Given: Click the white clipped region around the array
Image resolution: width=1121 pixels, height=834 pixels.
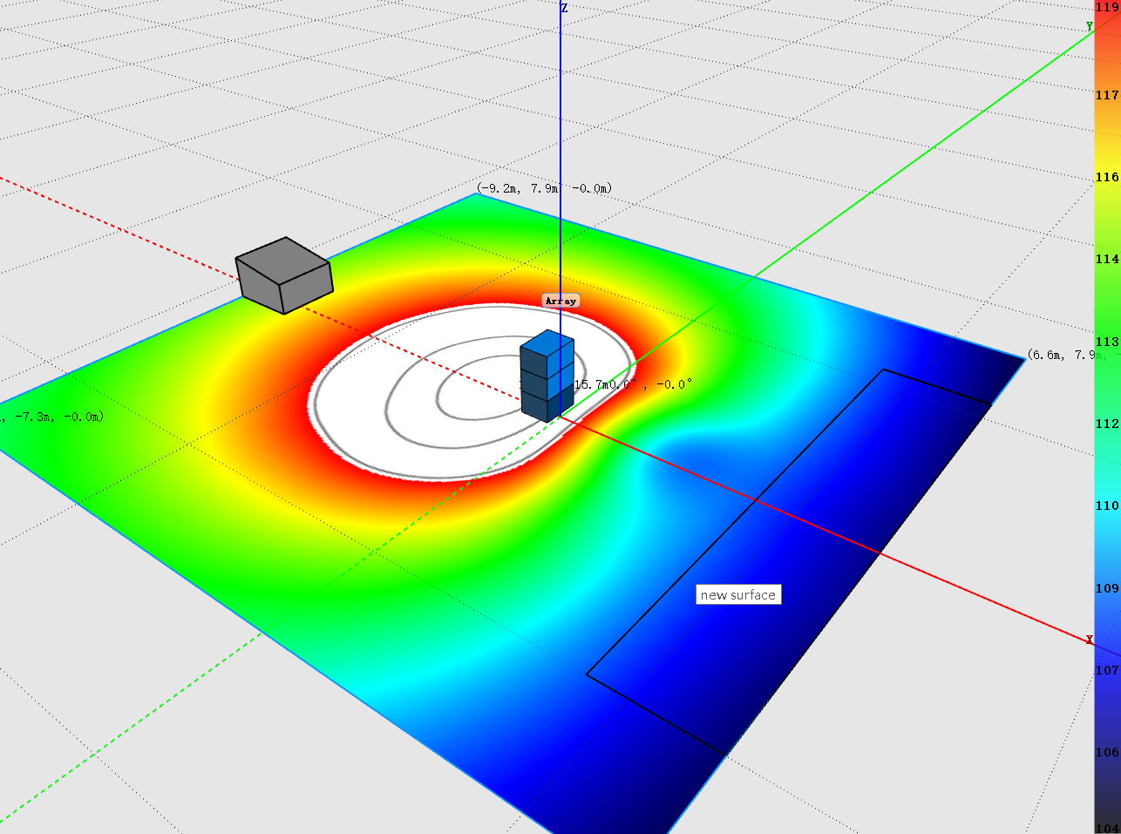Looking at the screenshot, I should [x=366, y=410].
